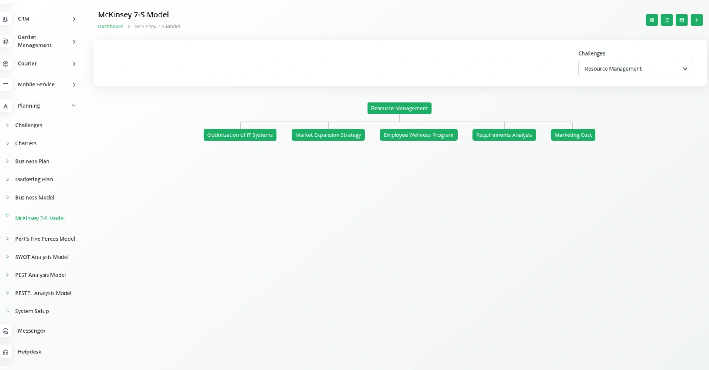Open the Marketing Plan page
Viewport: 709px width, 370px height.
[x=34, y=179]
